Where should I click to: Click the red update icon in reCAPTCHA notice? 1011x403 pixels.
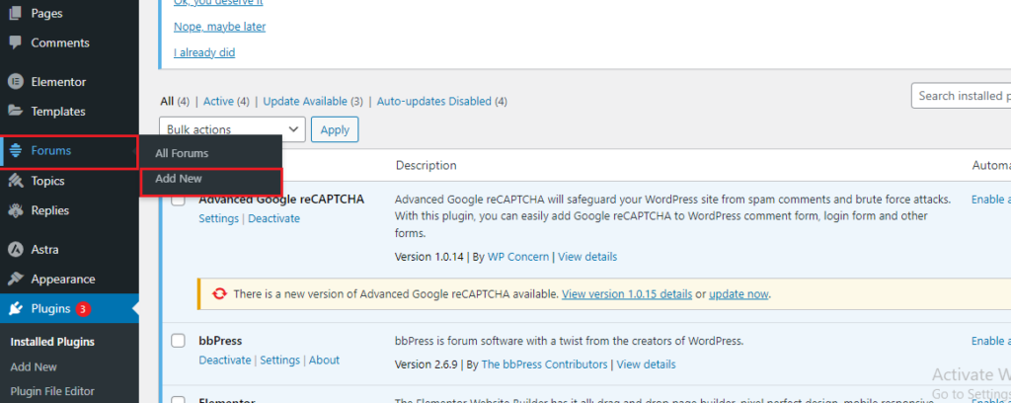[x=220, y=294]
